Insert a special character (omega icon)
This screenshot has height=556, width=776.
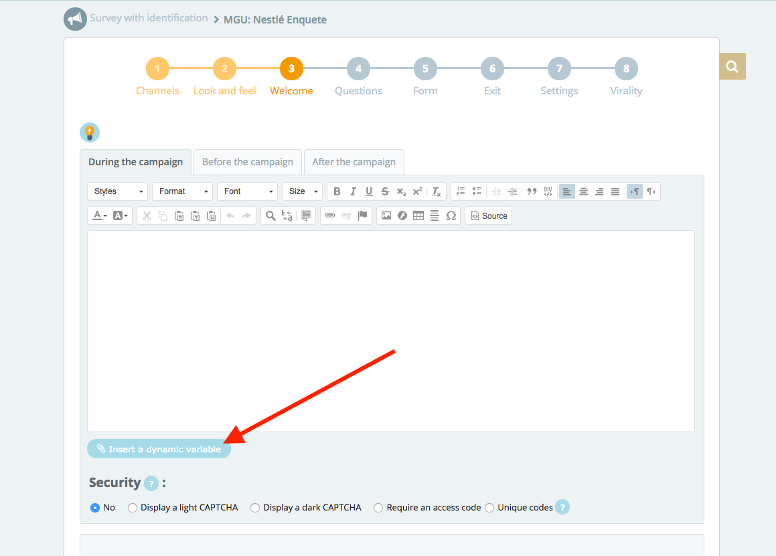pyautogui.click(x=451, y=215)
